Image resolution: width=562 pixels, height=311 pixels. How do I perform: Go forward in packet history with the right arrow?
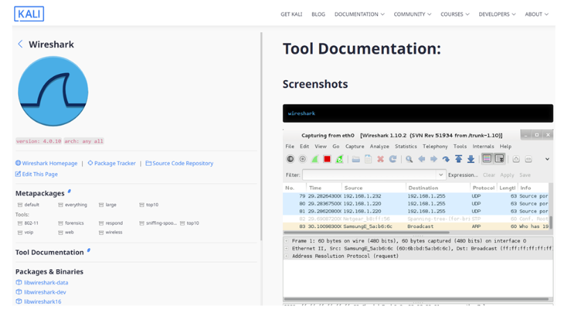434,159
